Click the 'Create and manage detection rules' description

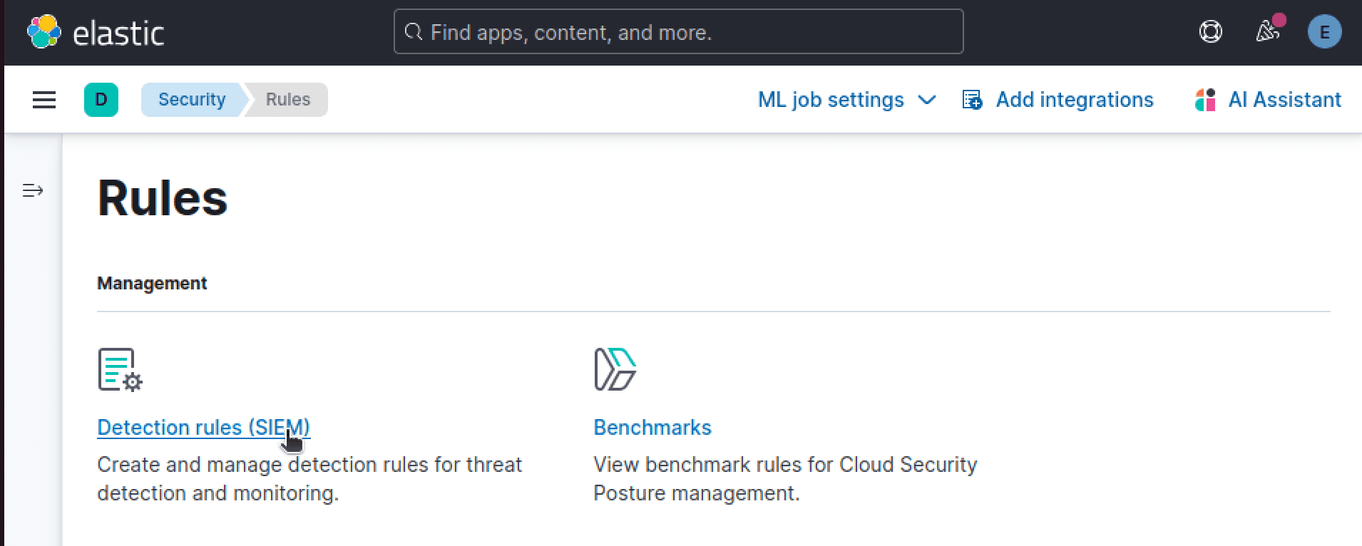coord(309,478)
